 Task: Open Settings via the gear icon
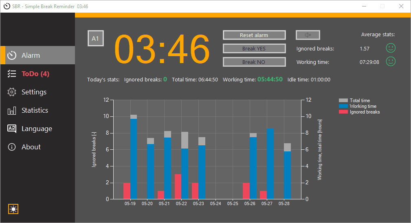click(x=12, y=92)
